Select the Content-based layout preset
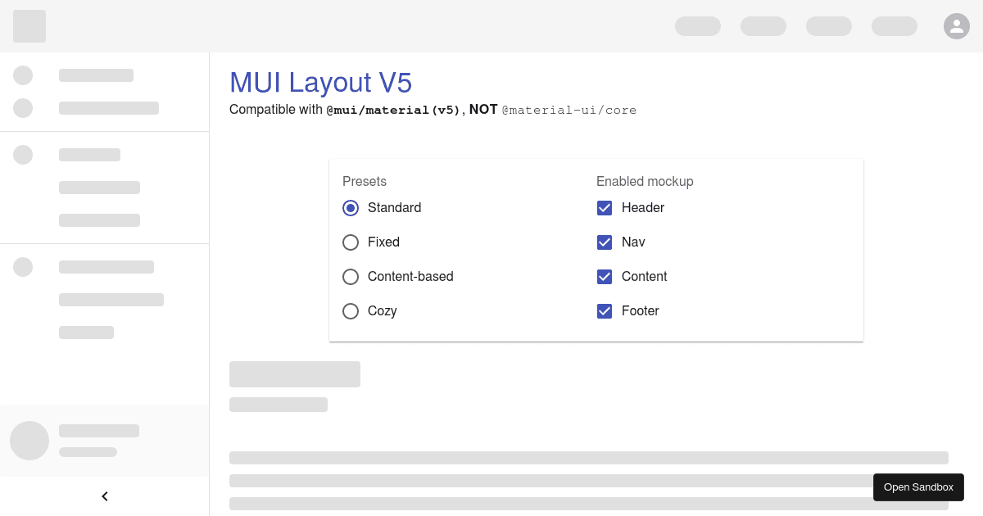The width and height of the screenshot is (983, 516). pyautogui.click(x=351, y=277)
